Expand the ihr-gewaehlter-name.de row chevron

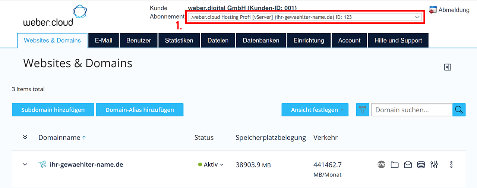pyautogui.click(x=25, y=164)
